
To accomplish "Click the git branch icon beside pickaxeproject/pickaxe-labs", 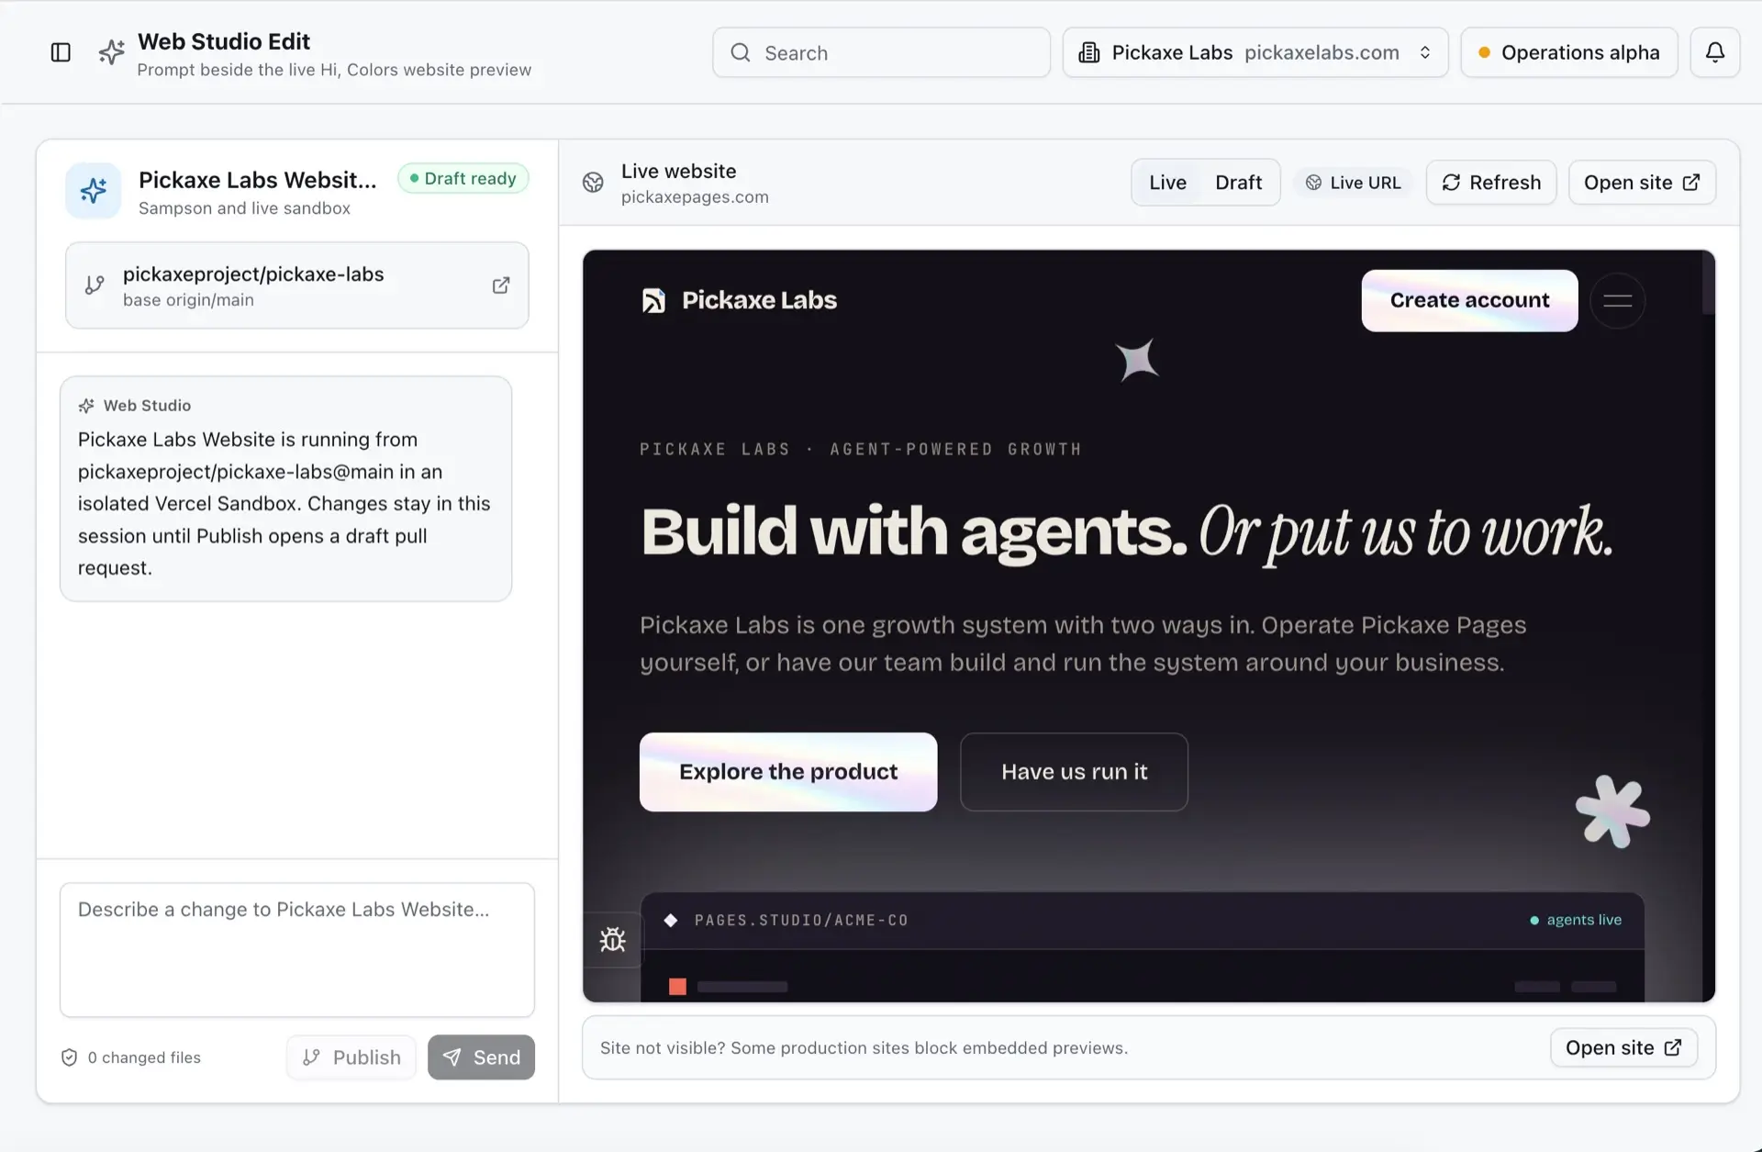I will (x=95, y=285).
